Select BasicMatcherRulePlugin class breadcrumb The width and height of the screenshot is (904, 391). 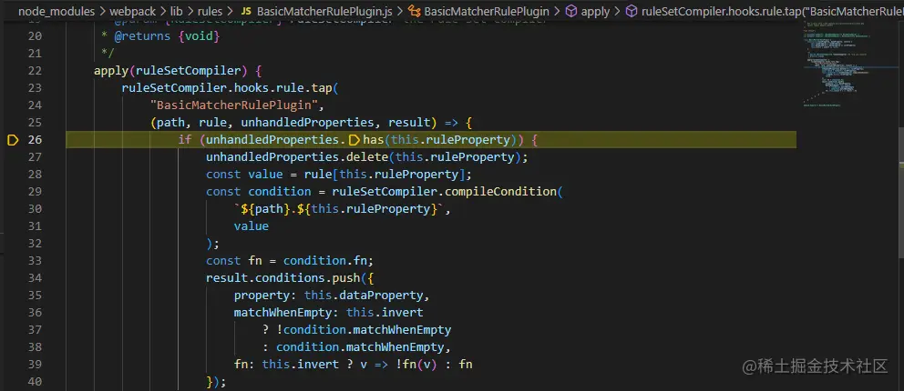[487, 10]
